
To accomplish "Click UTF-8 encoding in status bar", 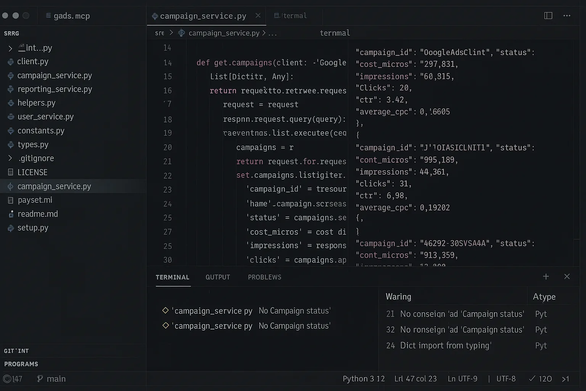I will coord(506,379).
